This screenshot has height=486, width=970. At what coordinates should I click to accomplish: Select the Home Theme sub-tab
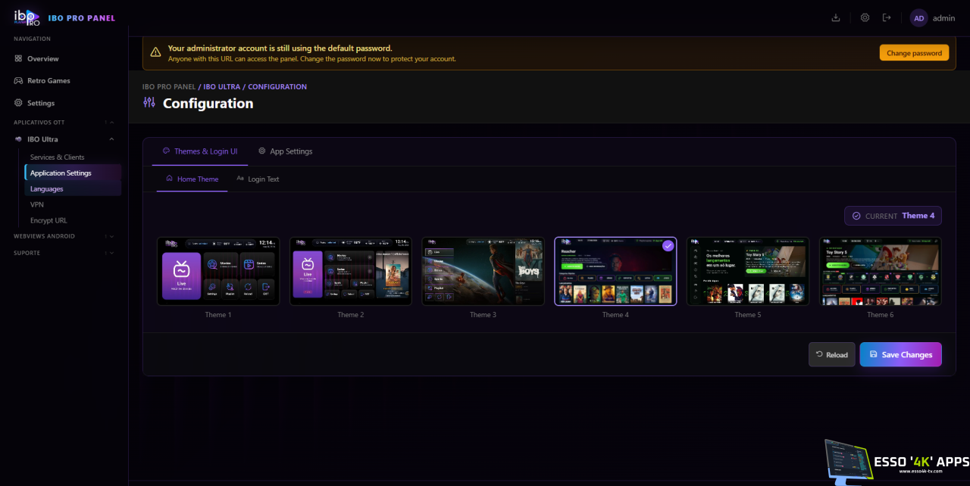[192, 179]
